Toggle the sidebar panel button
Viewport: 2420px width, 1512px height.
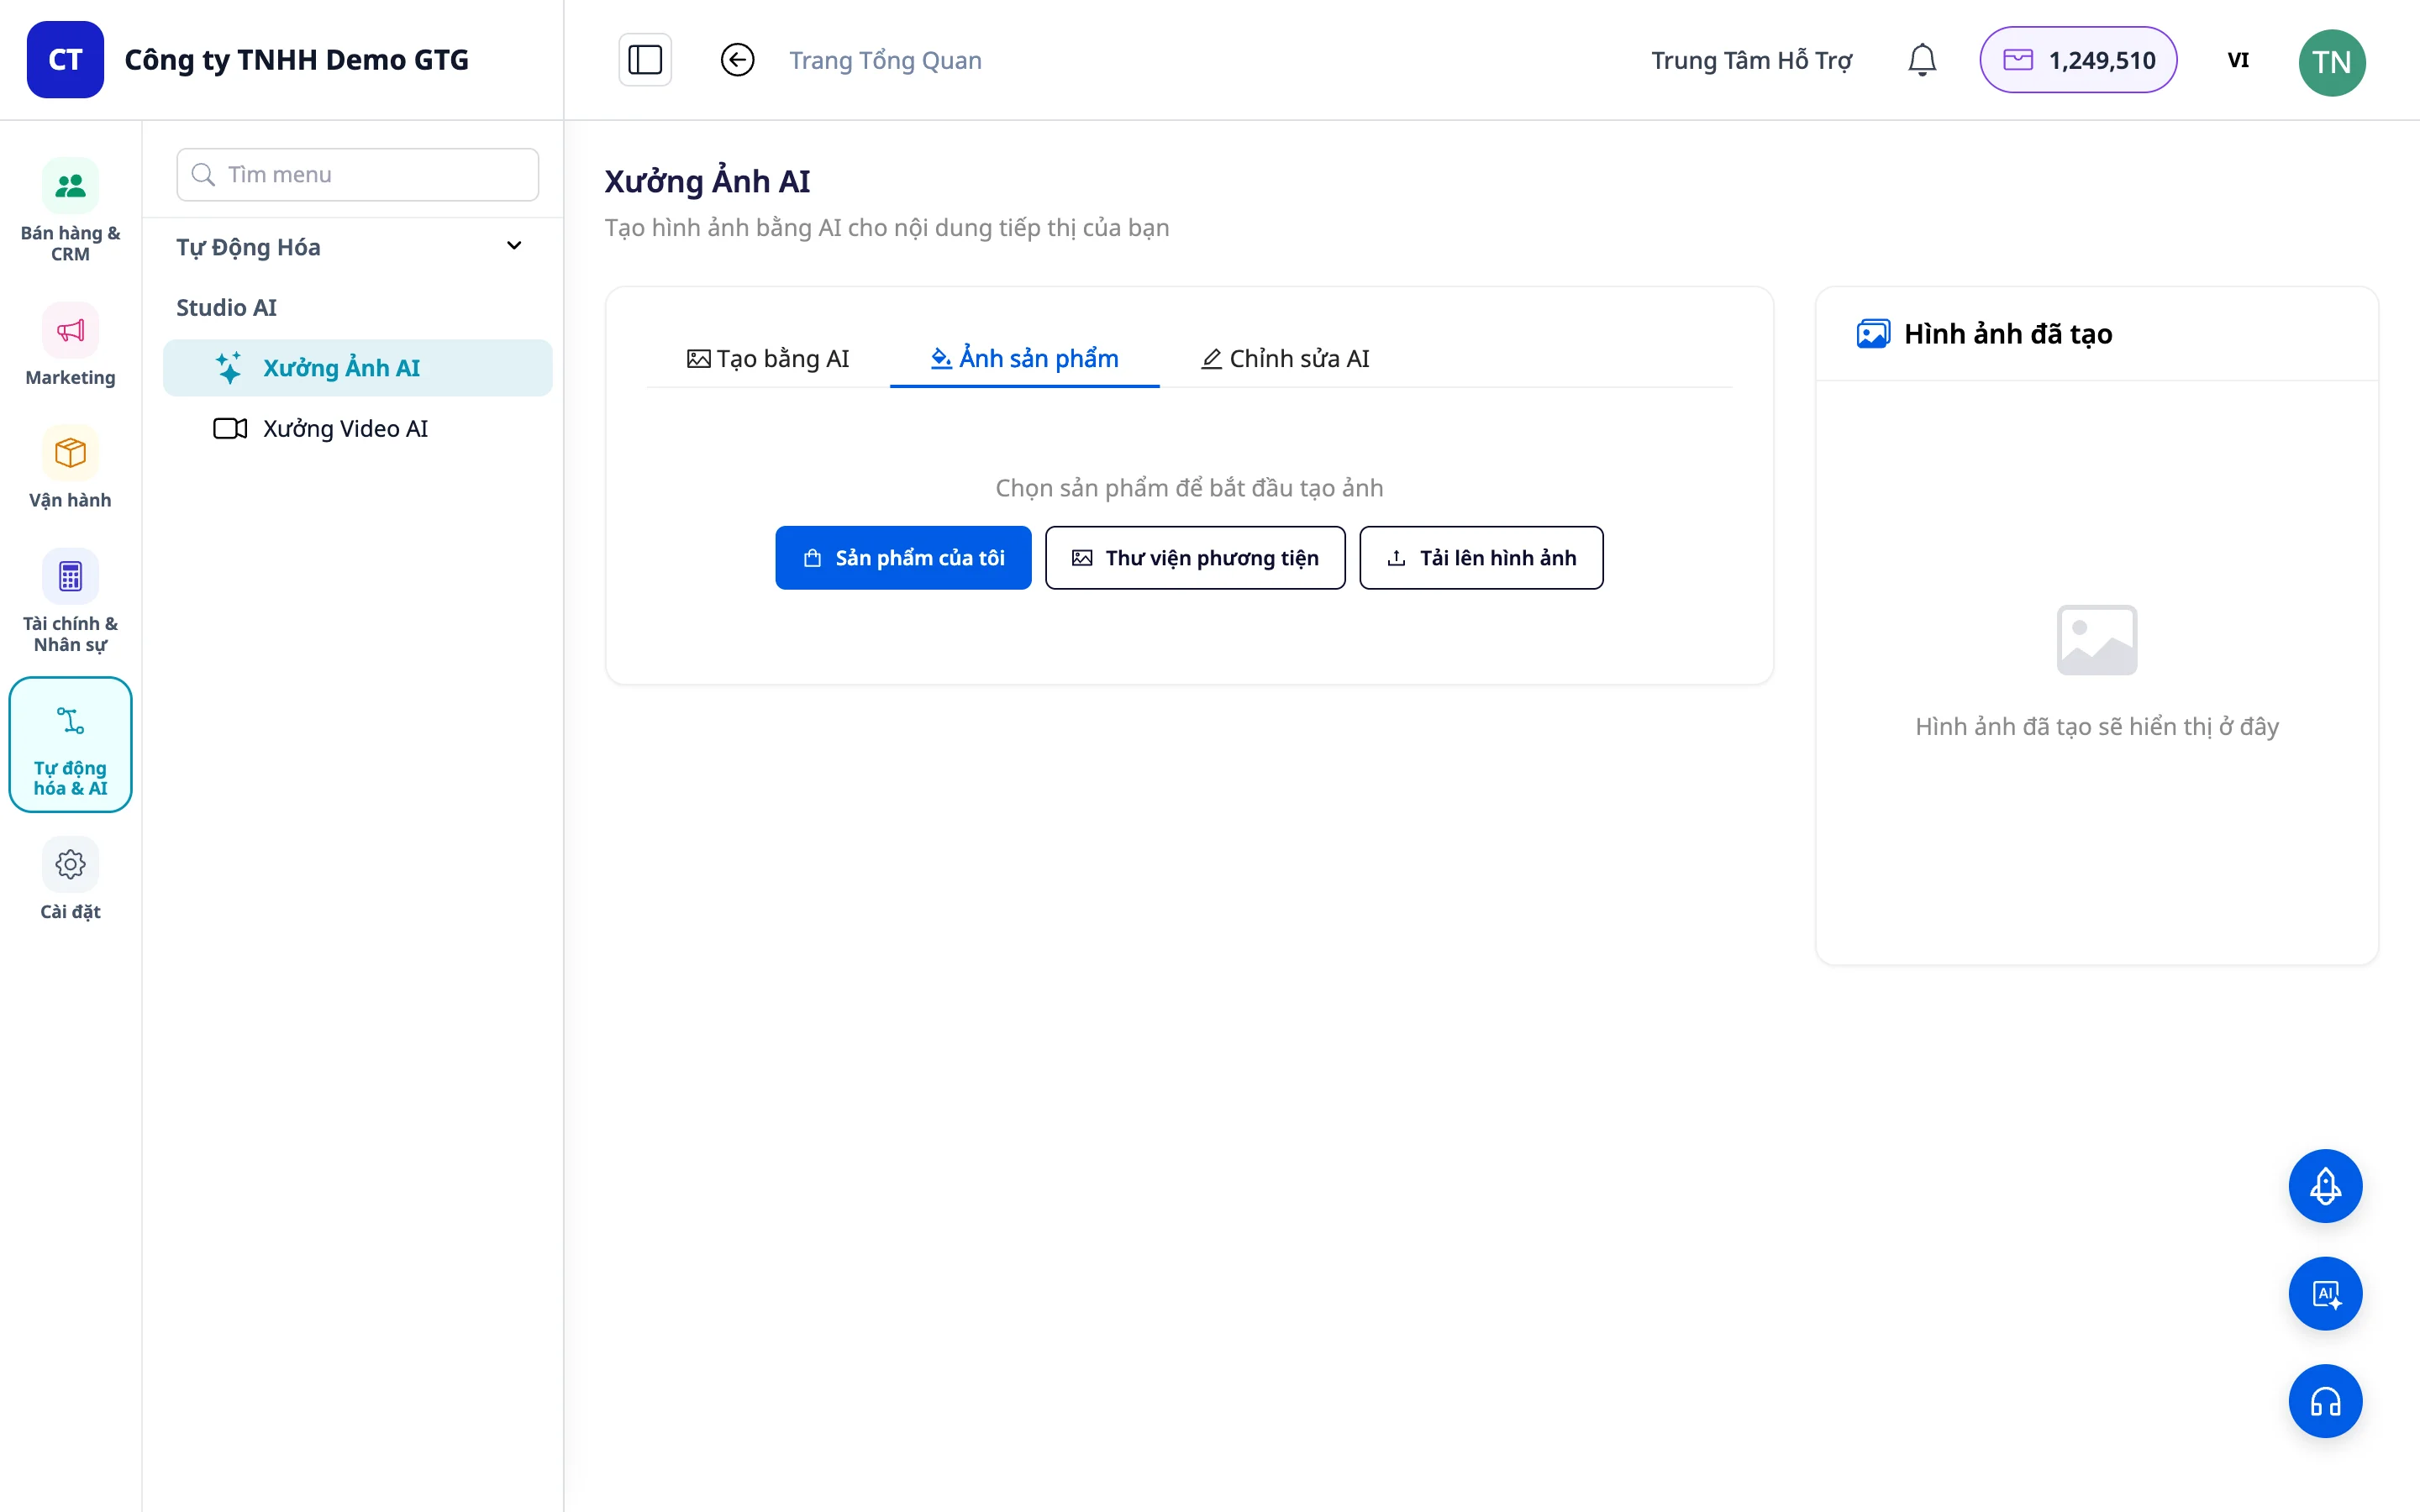(x=645, y=60)
